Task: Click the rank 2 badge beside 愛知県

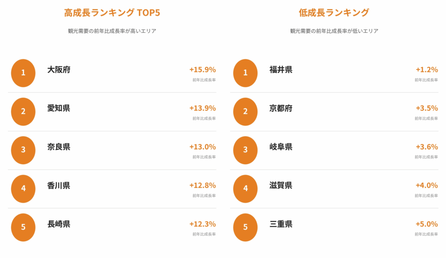Action: point(24,112)
